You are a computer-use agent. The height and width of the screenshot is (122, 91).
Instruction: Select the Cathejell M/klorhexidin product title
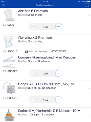(x=50, y=111)
